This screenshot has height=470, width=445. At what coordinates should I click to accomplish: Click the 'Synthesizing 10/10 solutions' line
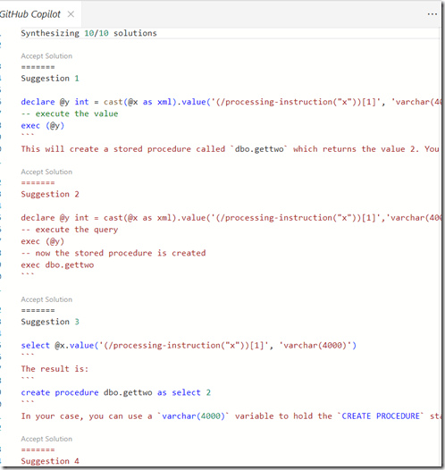(x=88, y=33)
